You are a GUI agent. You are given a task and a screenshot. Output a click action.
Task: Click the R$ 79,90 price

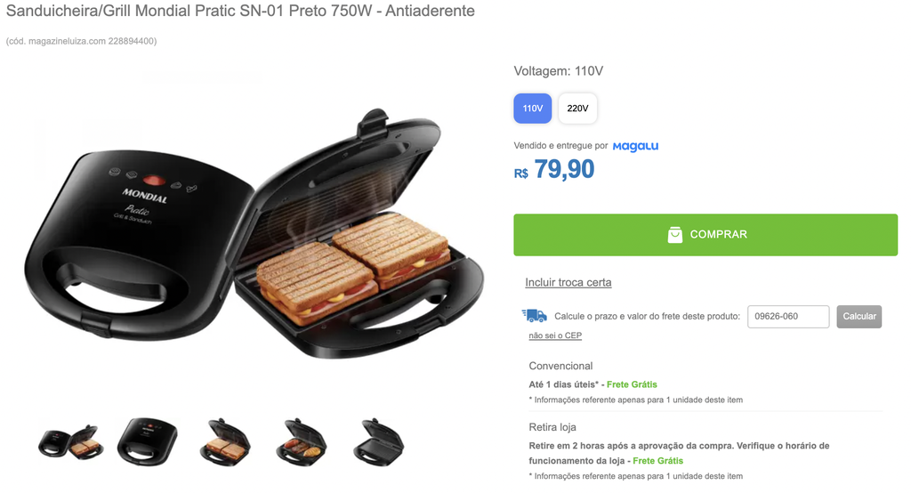pos(554,170)
